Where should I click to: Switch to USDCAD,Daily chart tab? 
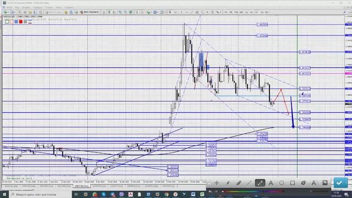pyautogui.click(x=81, y=186)
